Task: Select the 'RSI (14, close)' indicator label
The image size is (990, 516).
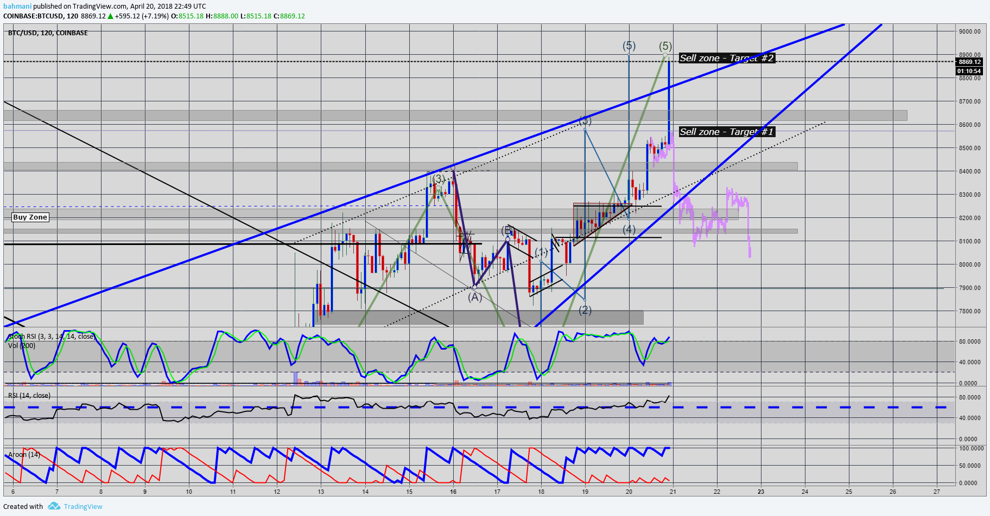Action: [x=29, y=396]
